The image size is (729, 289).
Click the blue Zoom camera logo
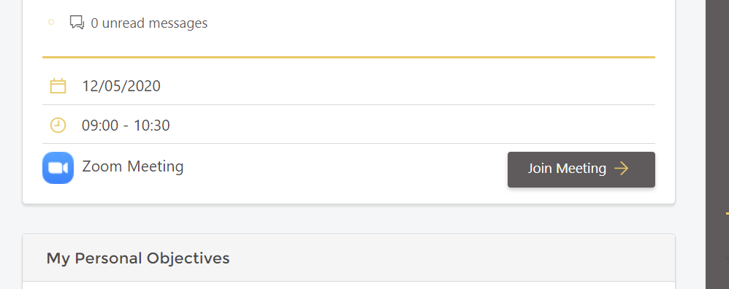tap(58, 168)
